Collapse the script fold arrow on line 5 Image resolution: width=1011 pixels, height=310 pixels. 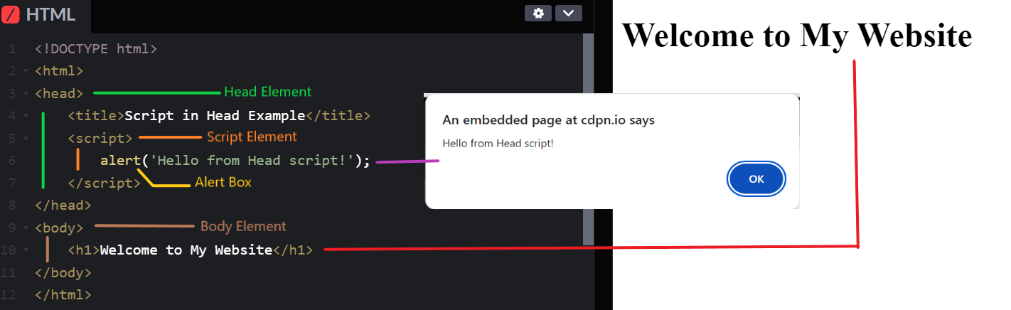26,138
